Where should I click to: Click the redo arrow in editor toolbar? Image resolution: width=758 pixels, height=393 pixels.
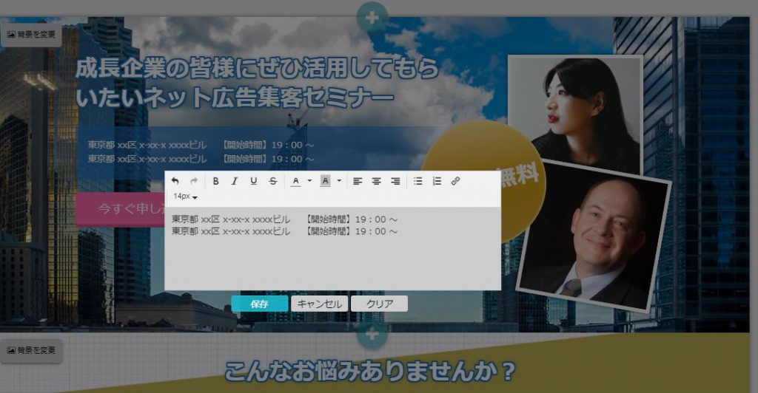pos(194,181)
